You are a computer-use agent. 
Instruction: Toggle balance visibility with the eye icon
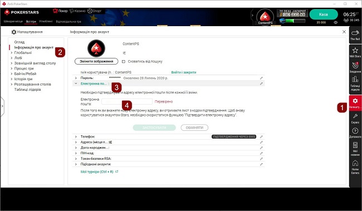pyautogui.click(x=336, y=22)
